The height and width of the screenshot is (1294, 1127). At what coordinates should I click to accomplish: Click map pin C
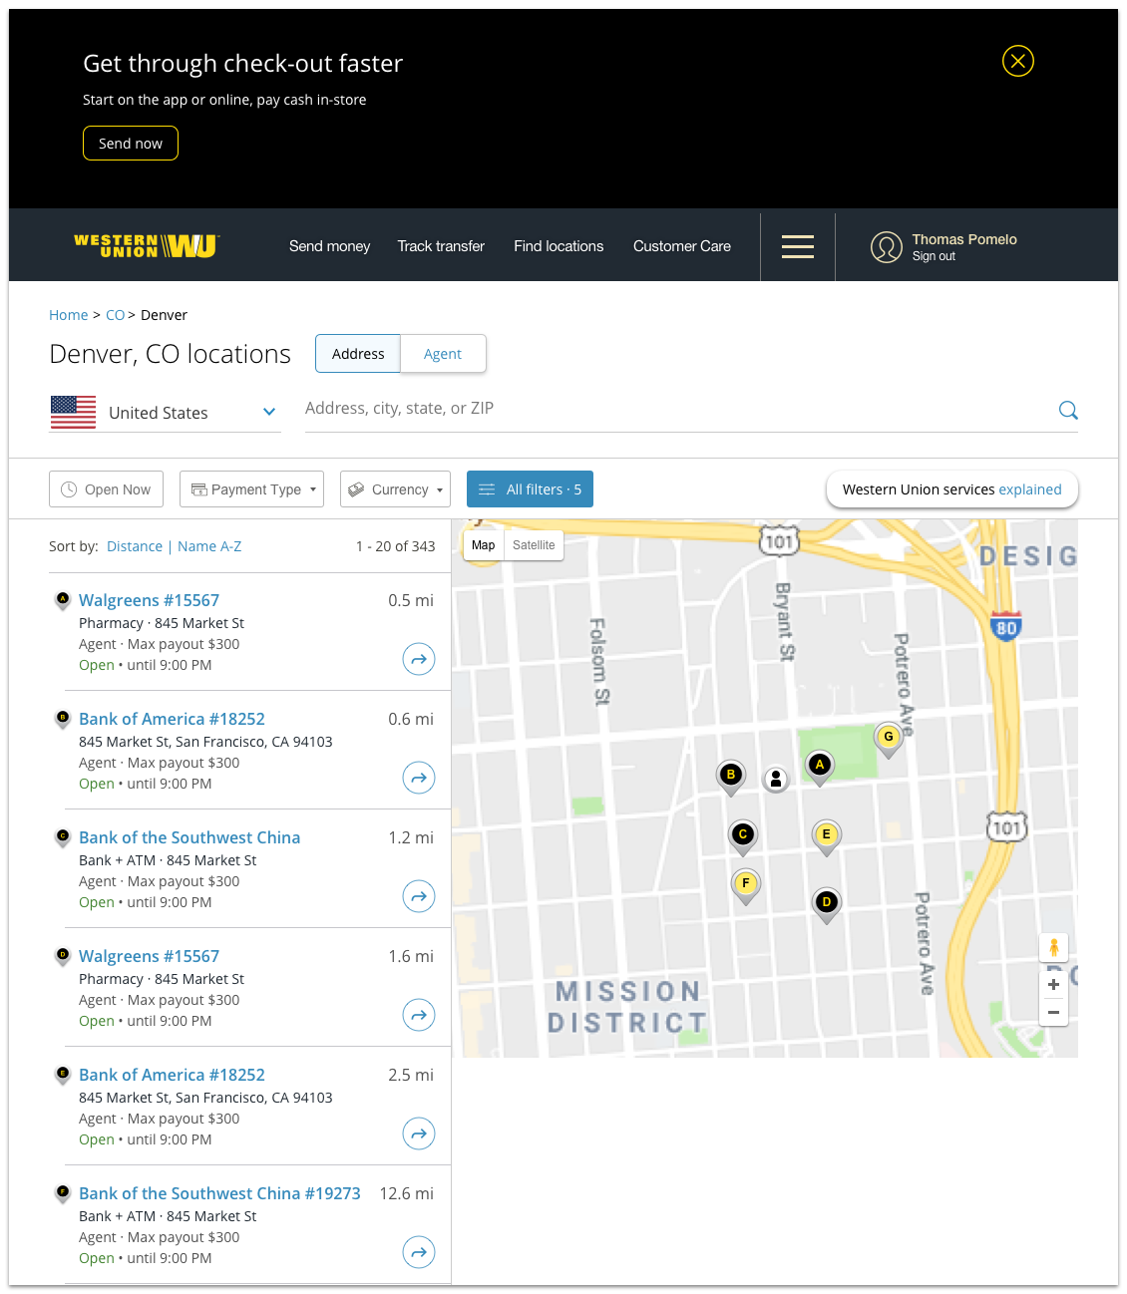point(743,836)
